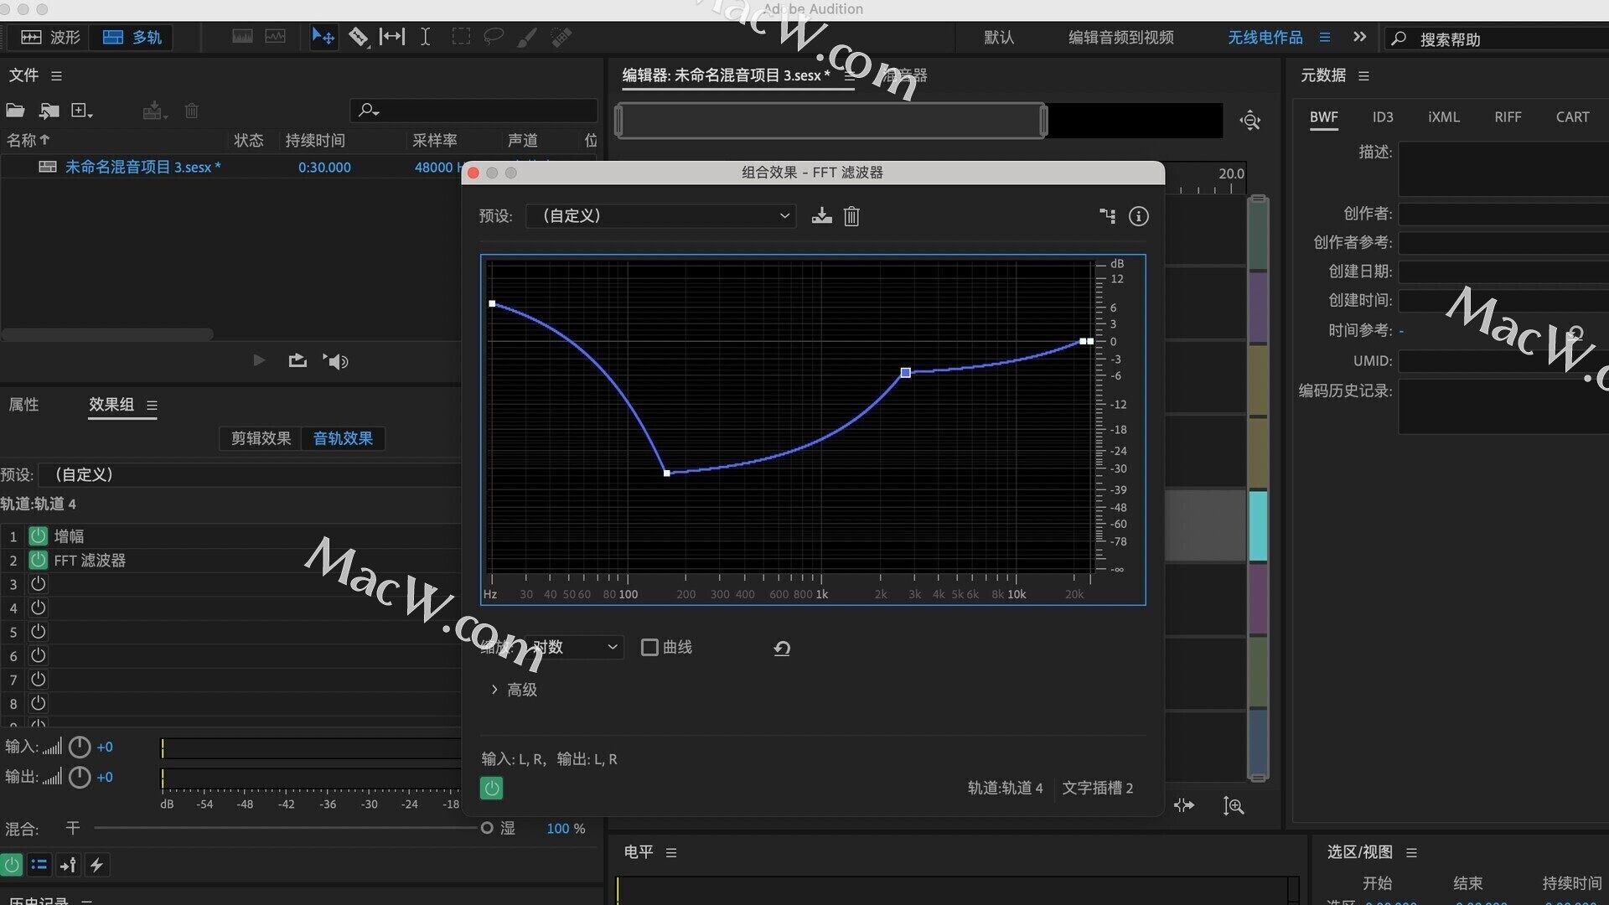Toggle power for effect slot 3

click(x=38, y=584)
